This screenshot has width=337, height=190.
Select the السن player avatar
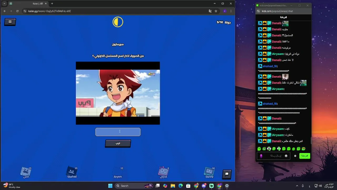coord(26,172)
